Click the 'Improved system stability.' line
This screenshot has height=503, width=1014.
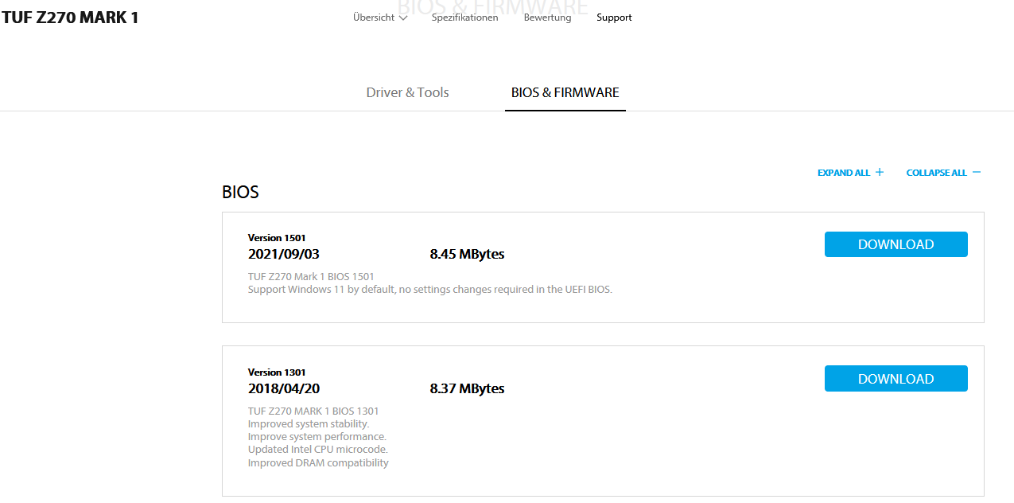coord(309,424)
